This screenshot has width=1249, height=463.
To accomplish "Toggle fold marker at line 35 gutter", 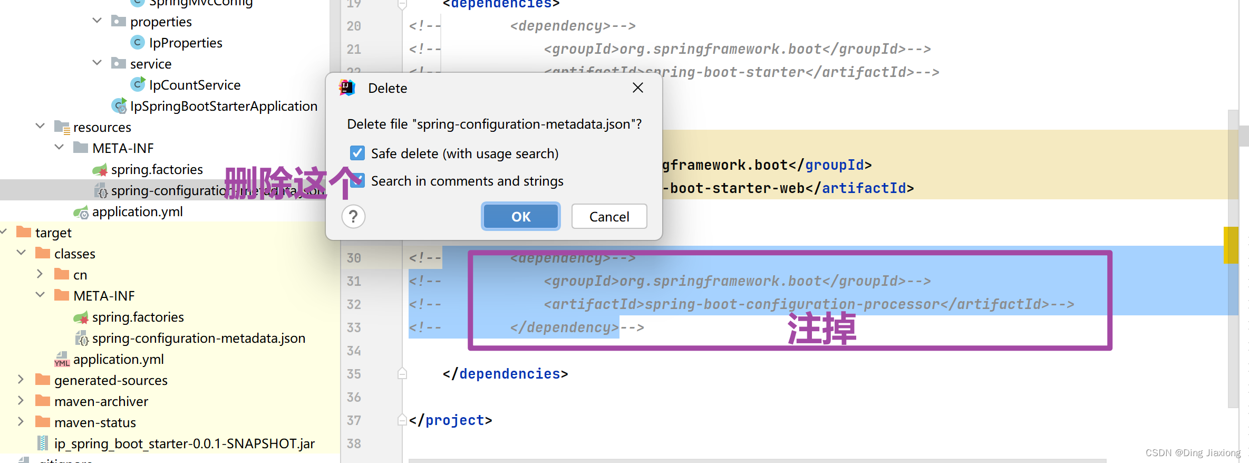I will (x=402, y=373).
